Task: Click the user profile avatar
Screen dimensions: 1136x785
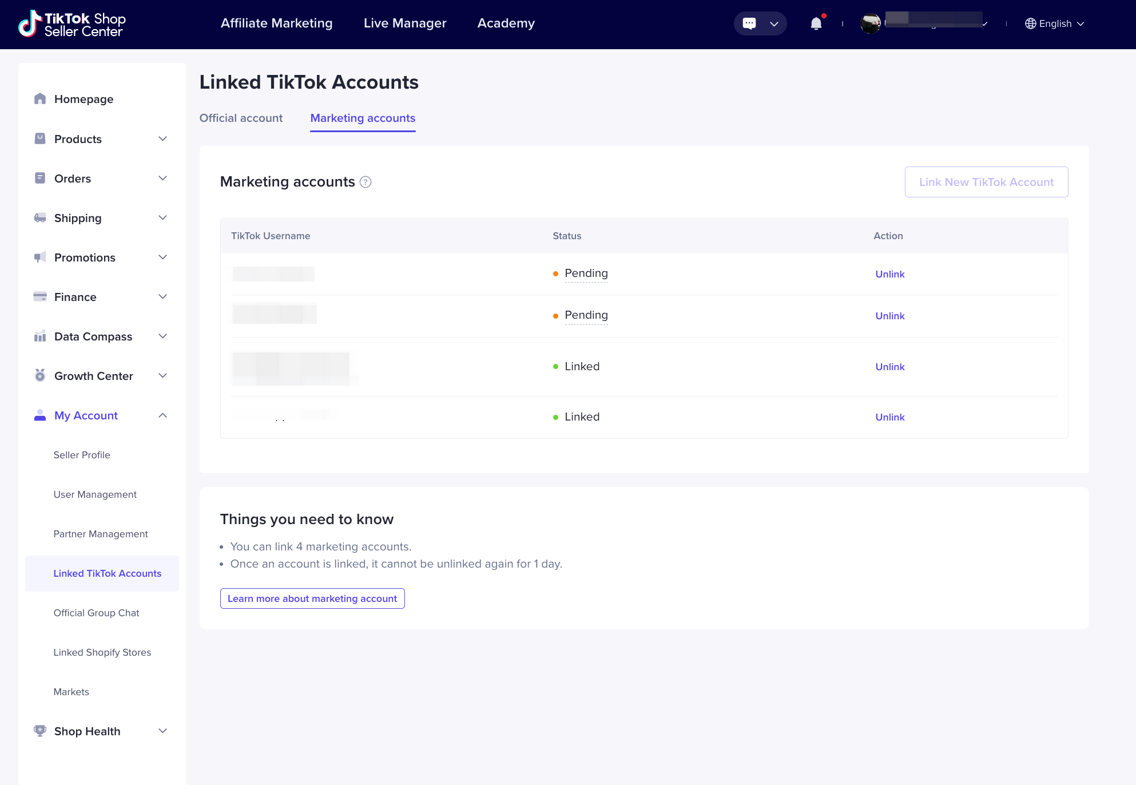Action: (x=871, y=23)
